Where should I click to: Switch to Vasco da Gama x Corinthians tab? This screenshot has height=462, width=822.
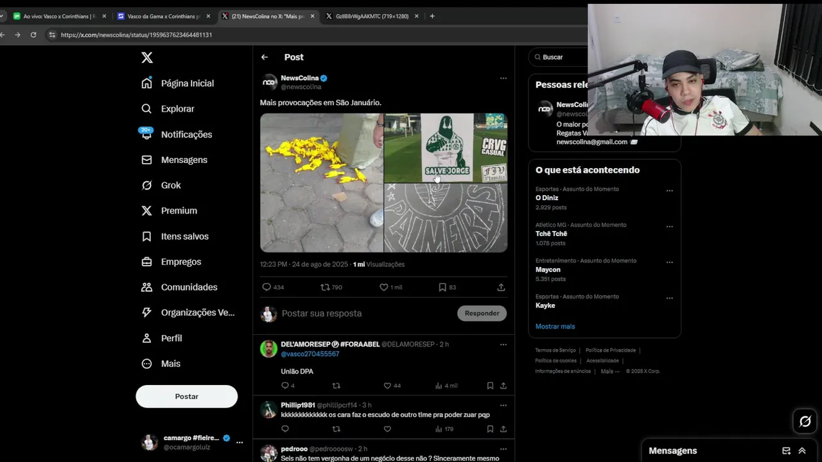tap(163, 16)
